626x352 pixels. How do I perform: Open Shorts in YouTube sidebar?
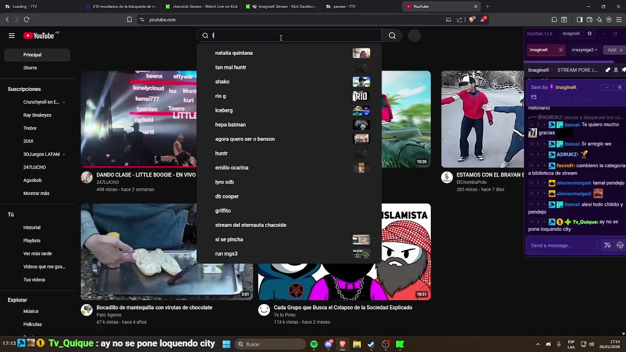[37, 68]
